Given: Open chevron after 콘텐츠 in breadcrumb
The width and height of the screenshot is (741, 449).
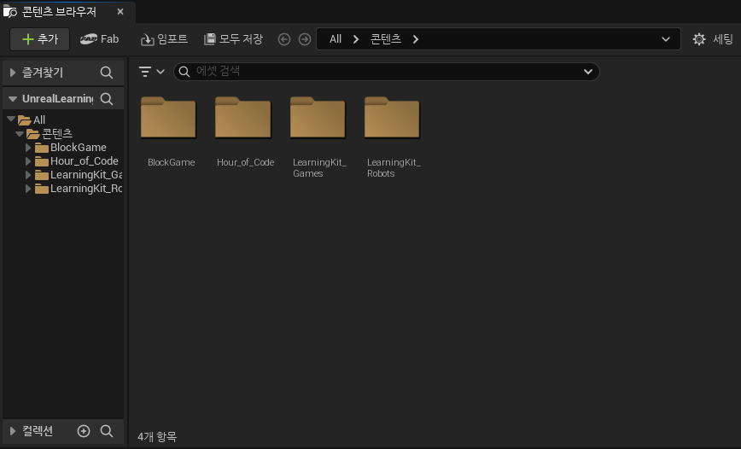Looking at the screenshot, I should (416, 39).
